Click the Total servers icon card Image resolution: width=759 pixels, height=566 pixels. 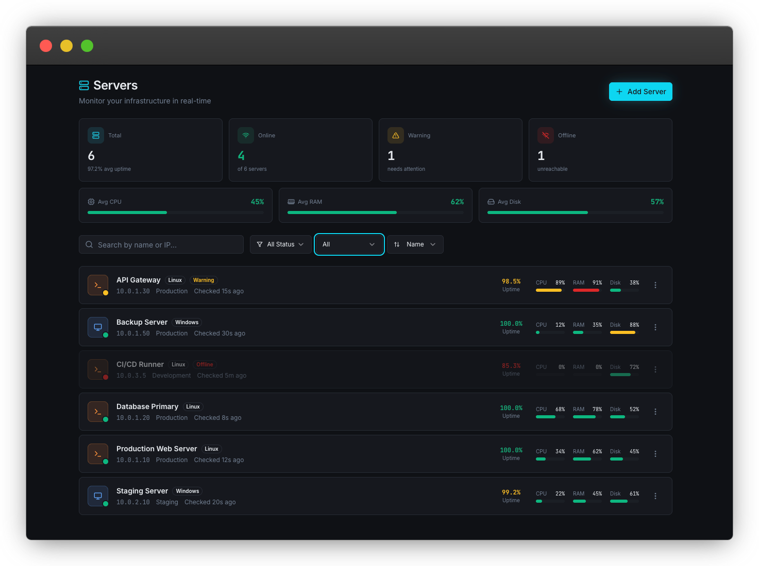(x=96, y=135)
